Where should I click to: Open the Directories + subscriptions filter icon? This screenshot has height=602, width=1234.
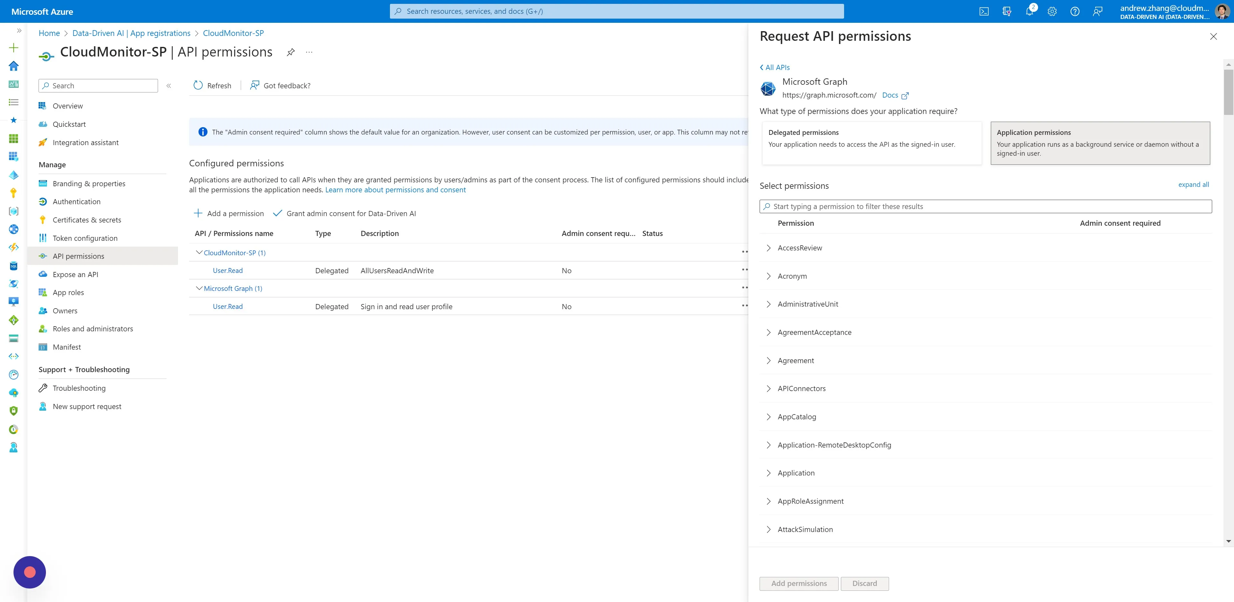click(1007, 12)
